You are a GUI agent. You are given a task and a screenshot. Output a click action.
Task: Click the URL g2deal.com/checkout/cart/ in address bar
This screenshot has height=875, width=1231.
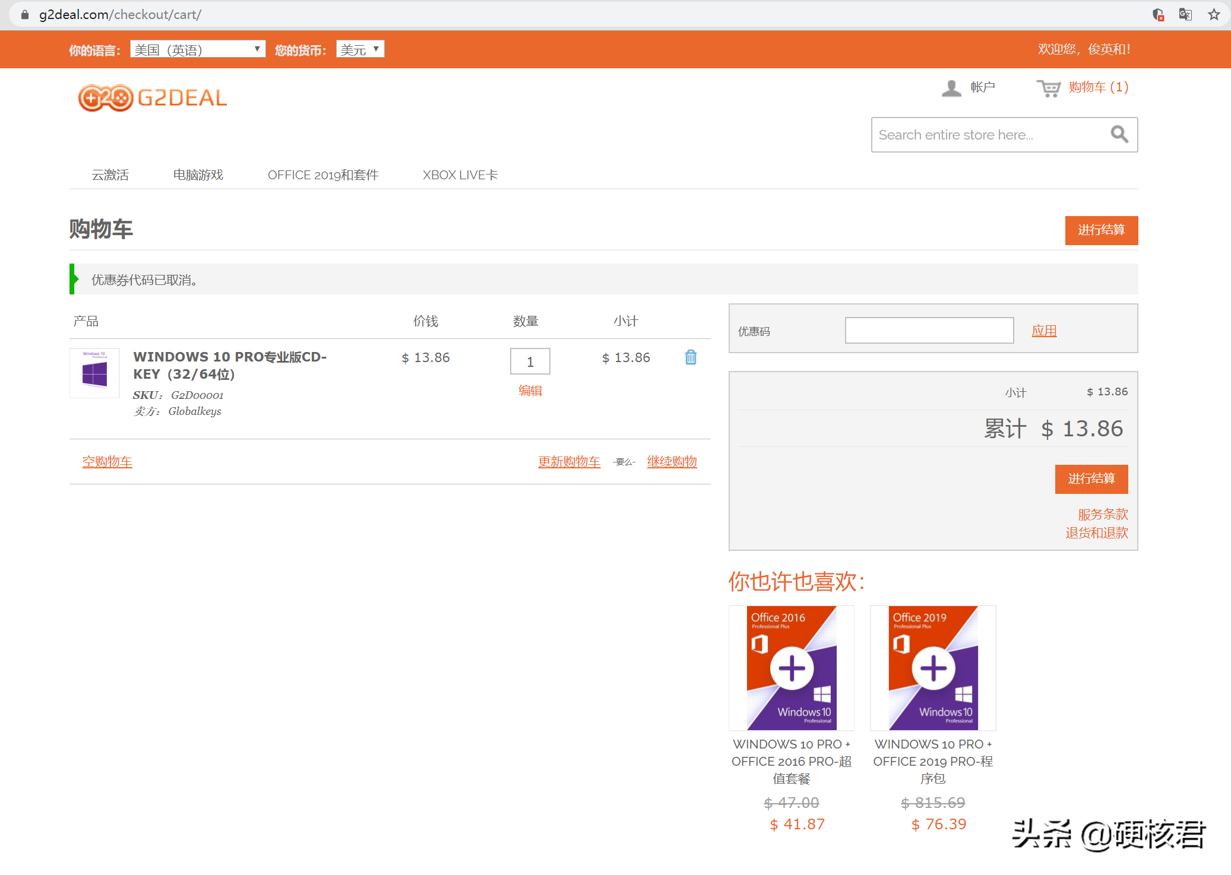pos(120,15)
